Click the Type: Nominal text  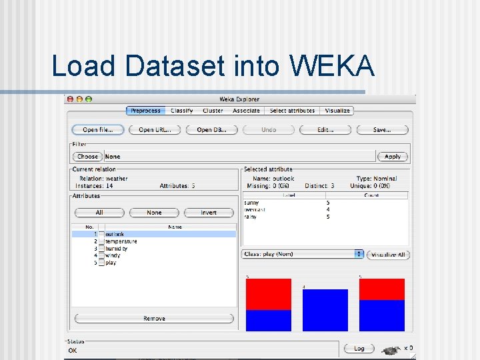point(377,179)
